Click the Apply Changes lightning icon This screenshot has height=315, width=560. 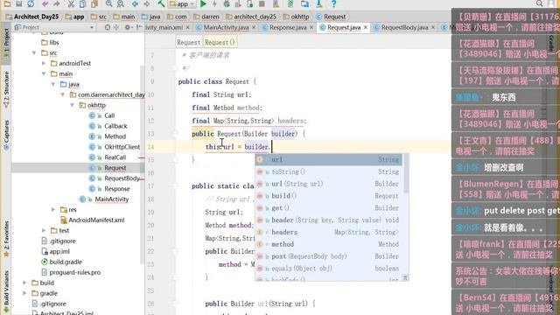pos(214,3)
